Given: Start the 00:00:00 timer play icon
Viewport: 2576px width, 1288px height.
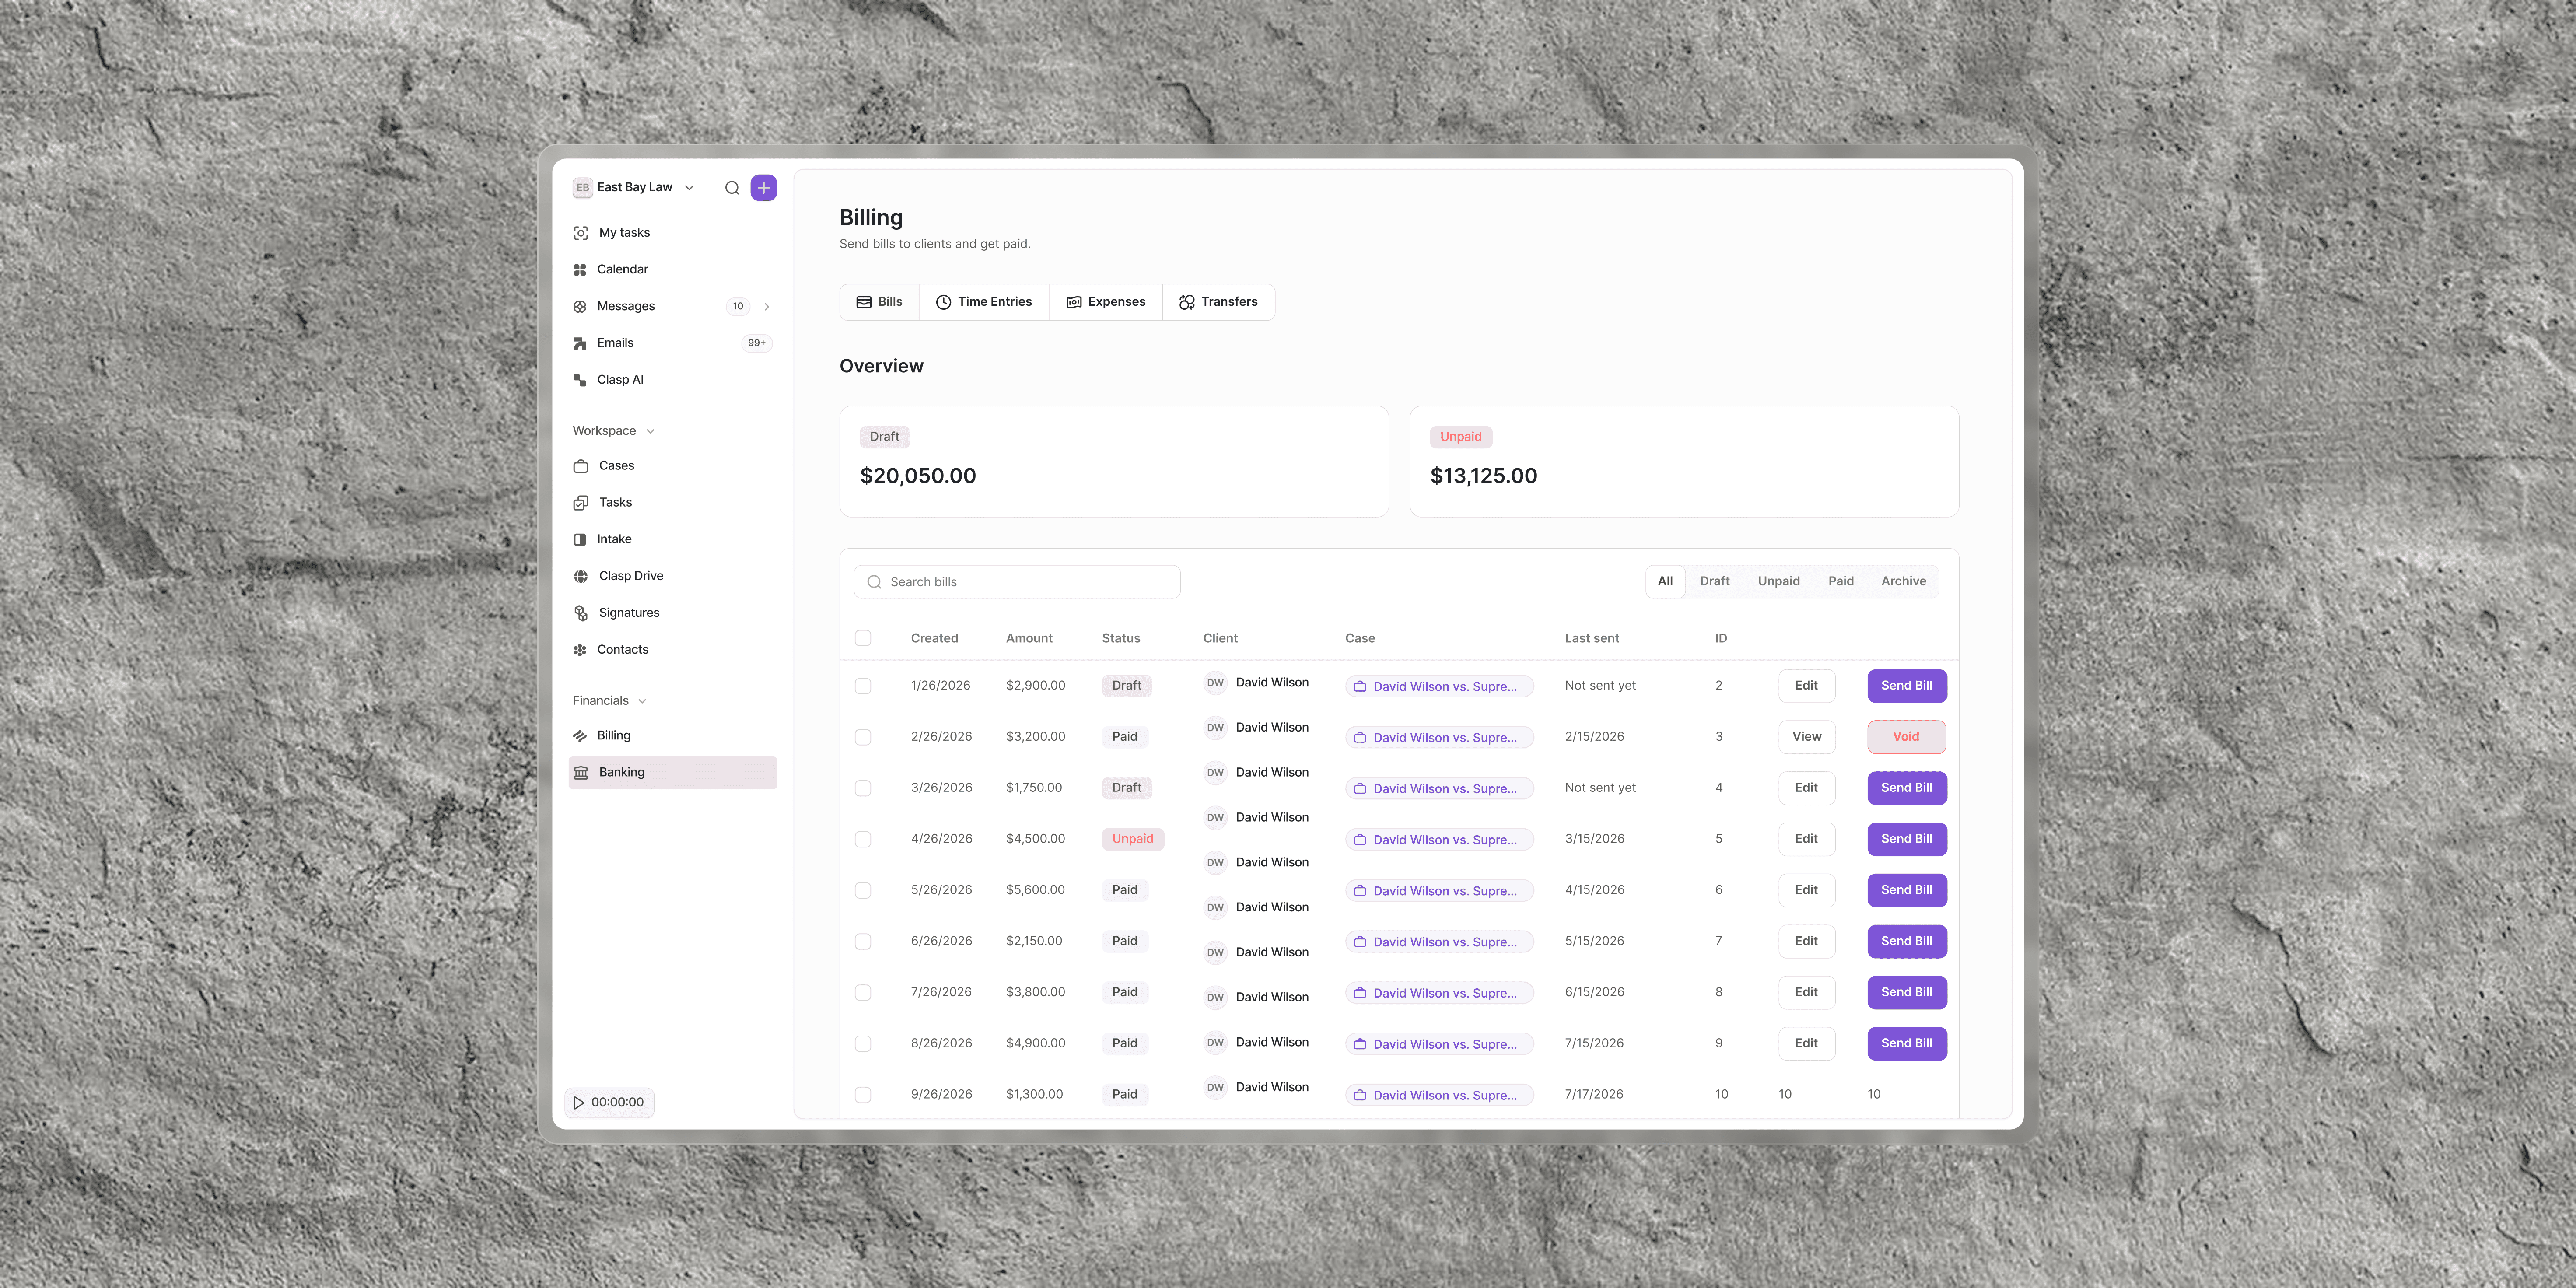Looking at the screenshot, I should (578, 1102).
